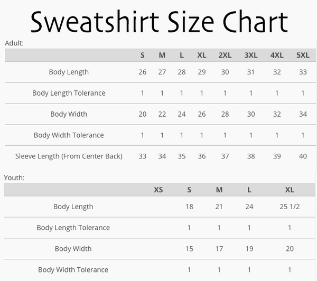Select the Adult 5XL column header
Image resolution: width=317 pixels, height=281 pixels.
click(303, 55)
